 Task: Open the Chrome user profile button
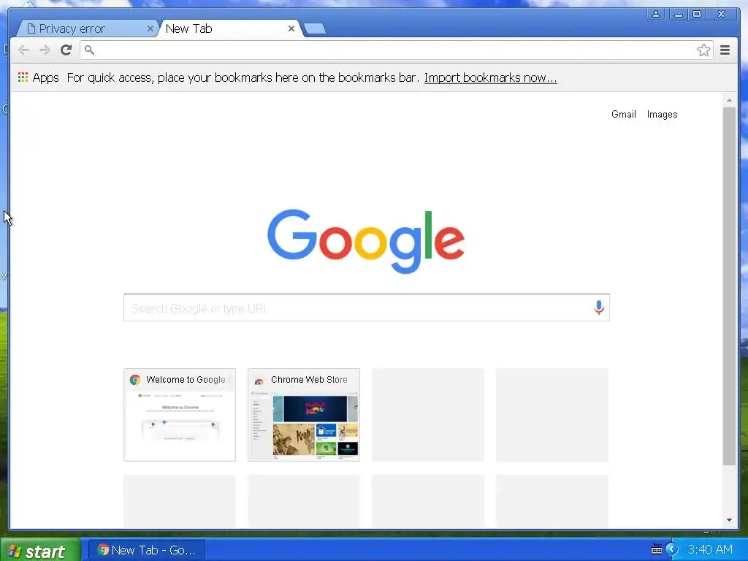click(656, 14)
